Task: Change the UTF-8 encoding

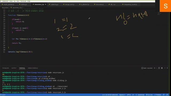Action: [129, 95]
